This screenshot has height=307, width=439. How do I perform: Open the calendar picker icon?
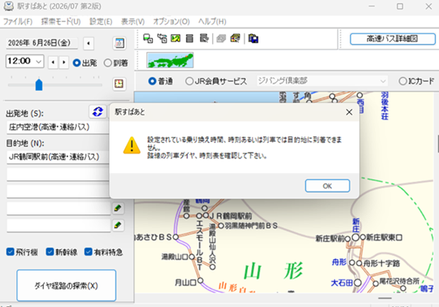coord(120,43)
